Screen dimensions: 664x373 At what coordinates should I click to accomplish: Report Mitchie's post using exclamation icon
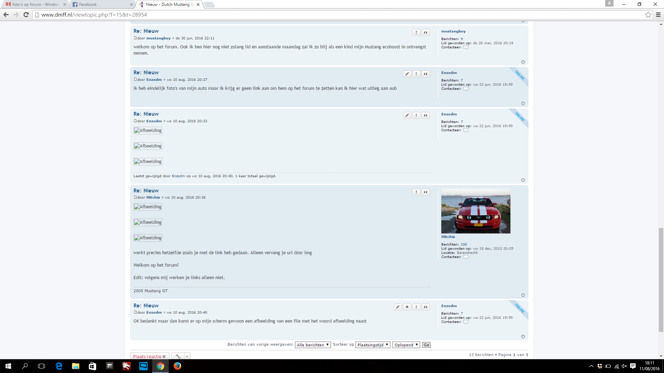click(x=416, y=192)
